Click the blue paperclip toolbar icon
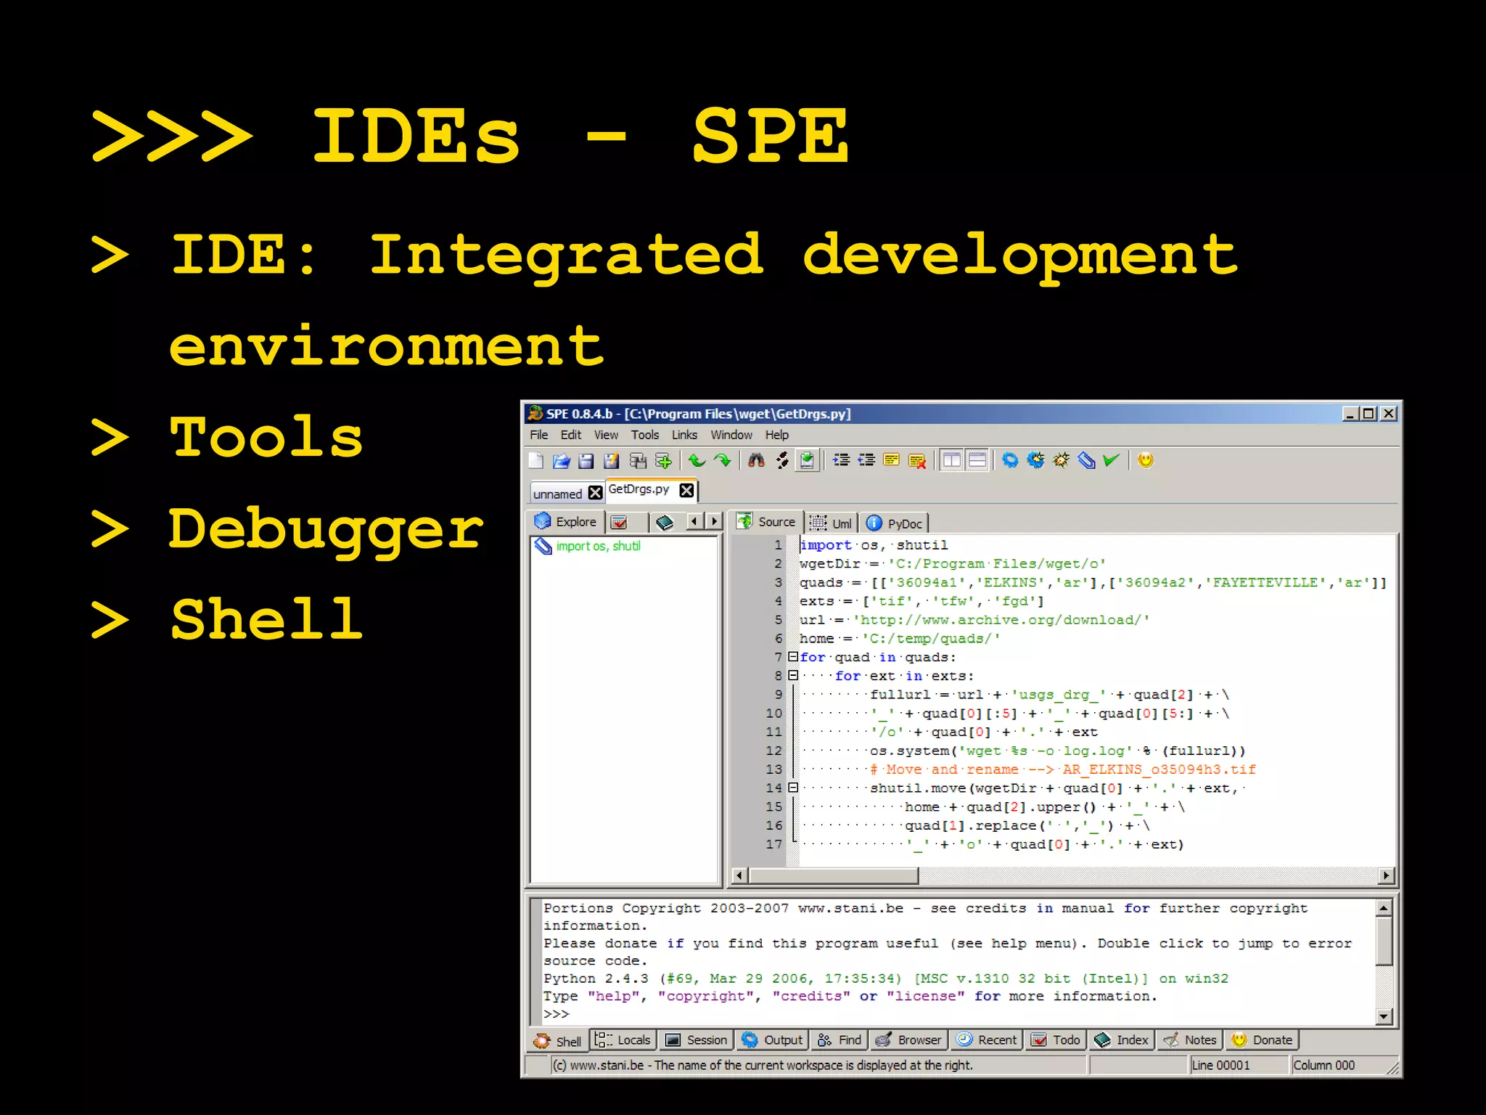This screenshot has height=1115, width=1486. [x=1086, y=460]
